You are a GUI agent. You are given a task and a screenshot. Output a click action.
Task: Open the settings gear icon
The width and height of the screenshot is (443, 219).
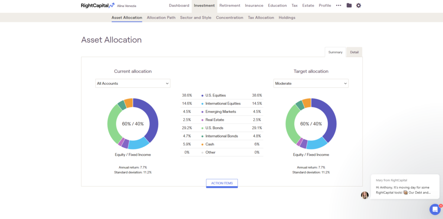pos(358,6)
